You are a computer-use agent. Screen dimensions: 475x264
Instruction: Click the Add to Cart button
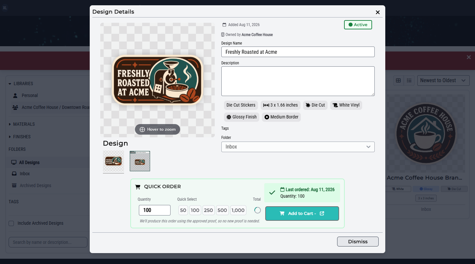[x=302, y=214]
